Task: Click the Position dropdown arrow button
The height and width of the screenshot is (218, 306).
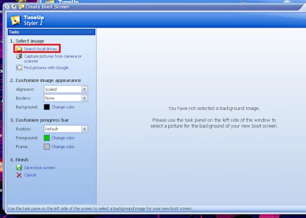Action: coord(84,129)
